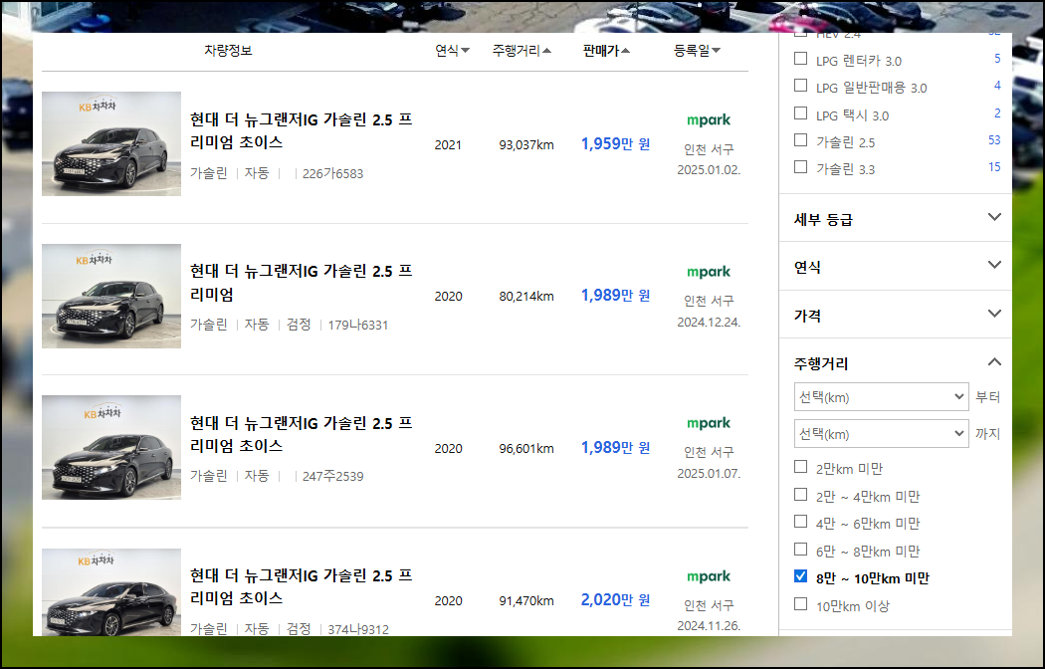Click price of 80,214km listing

(615, 296)
